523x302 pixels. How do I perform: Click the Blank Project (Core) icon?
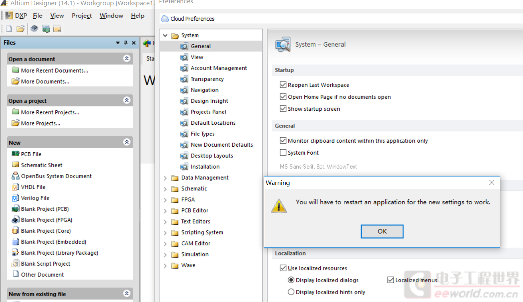coord(16,231)
